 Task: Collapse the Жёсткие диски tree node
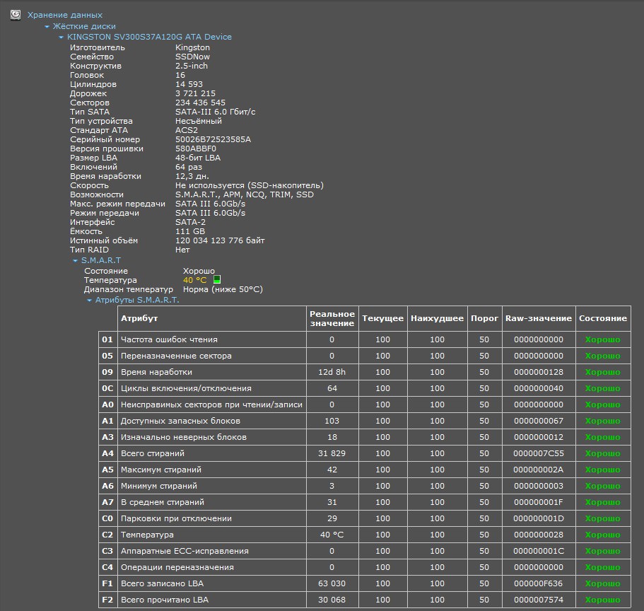[x=47, y=26]
